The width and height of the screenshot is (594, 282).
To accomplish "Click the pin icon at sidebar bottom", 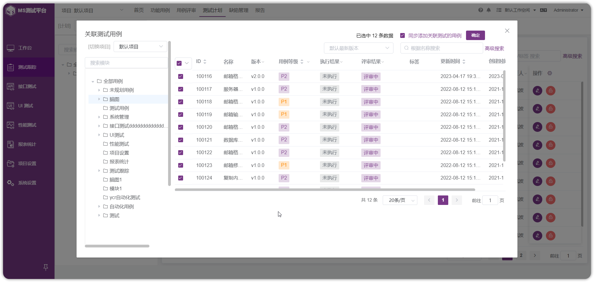I will click(x=46, y=267).
